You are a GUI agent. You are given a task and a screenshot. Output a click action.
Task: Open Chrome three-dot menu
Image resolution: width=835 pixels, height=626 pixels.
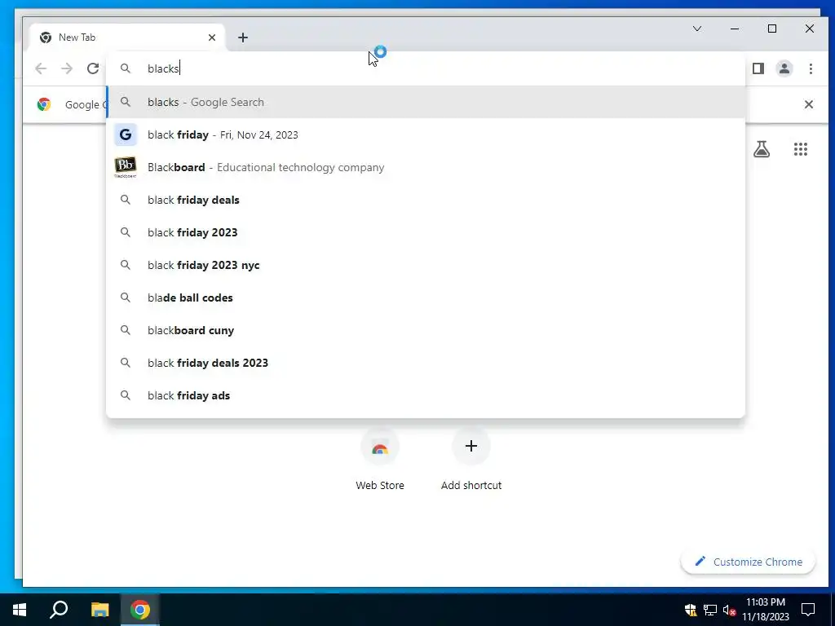[811, 68]
